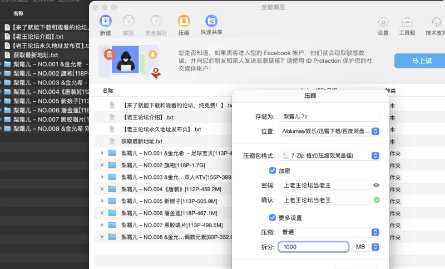Click the 存储为 filename field
Image resolution: width=445 pixels, height=269 pixels.
click(329, 117)
